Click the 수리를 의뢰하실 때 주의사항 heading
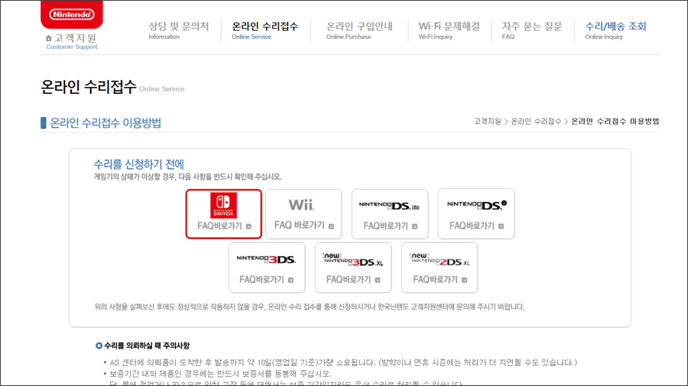Viewport: 688px width, 386px height. (x=147, y=345)
